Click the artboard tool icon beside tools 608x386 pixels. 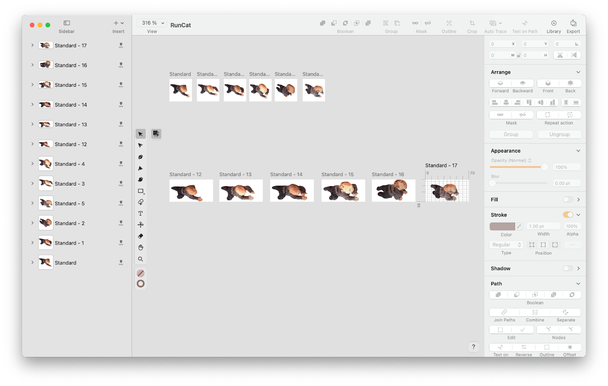[x=156, y=134]
